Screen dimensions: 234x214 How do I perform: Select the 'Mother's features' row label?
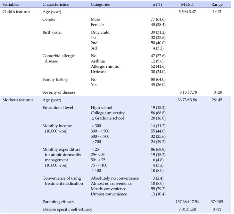tap(18, 100)
